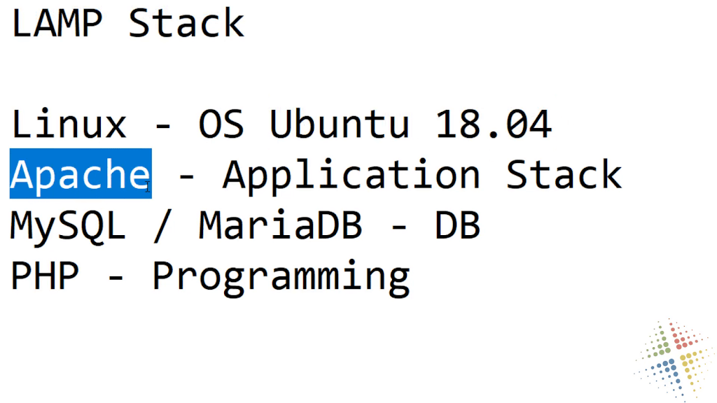Viewport: 717px width, 403px height.
Task: Click the colorful dotted logo watermark
Action: click(675, 360)
